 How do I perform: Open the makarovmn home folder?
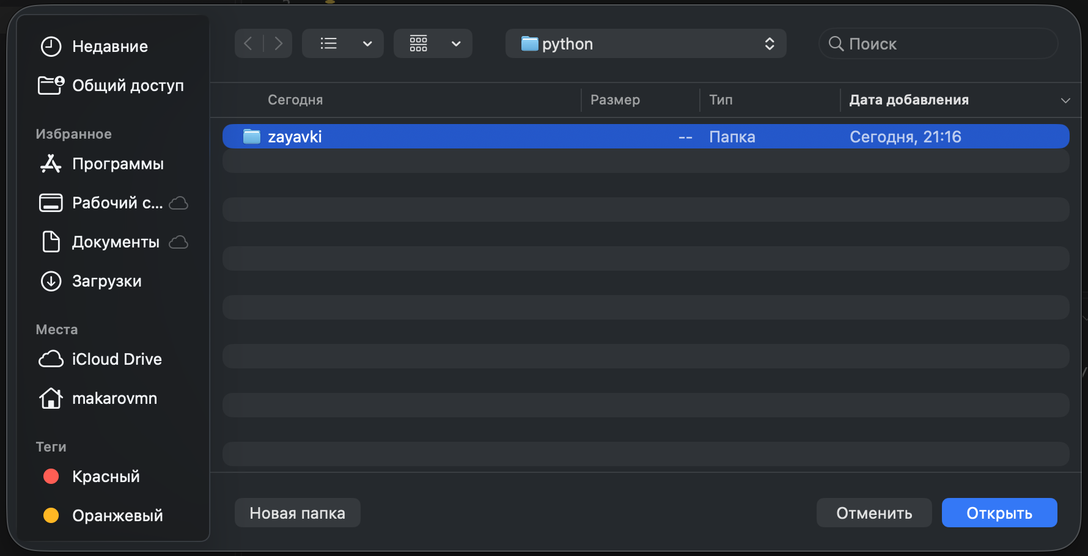pyautogui.click(x=114, y=398)
